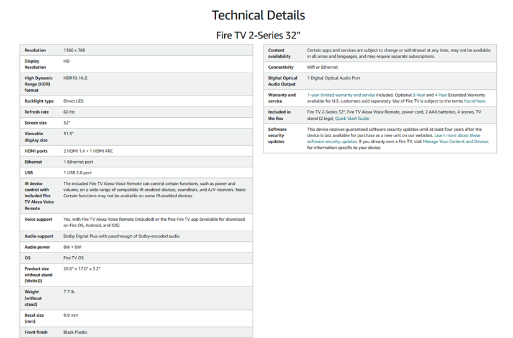Screen dimensions: 513x338
Task: Click the Black Plastic front finish value
Action: (76, 332)
